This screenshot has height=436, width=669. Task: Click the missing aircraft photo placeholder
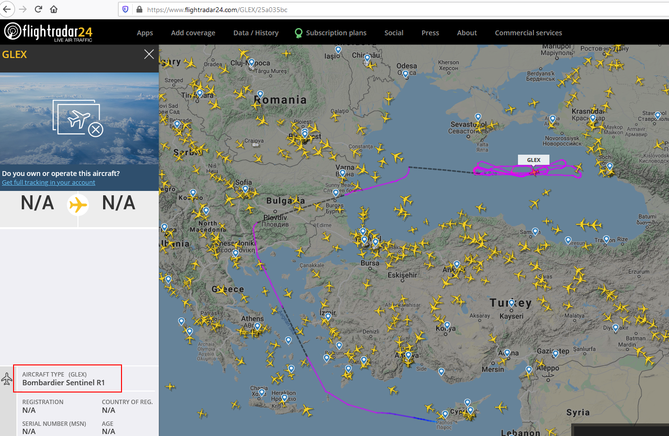[x=78, y=118]
